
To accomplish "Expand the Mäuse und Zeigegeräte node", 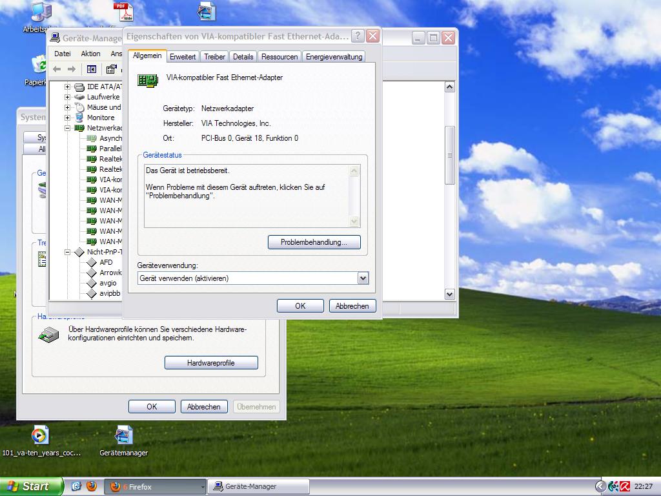I will 67,108.
